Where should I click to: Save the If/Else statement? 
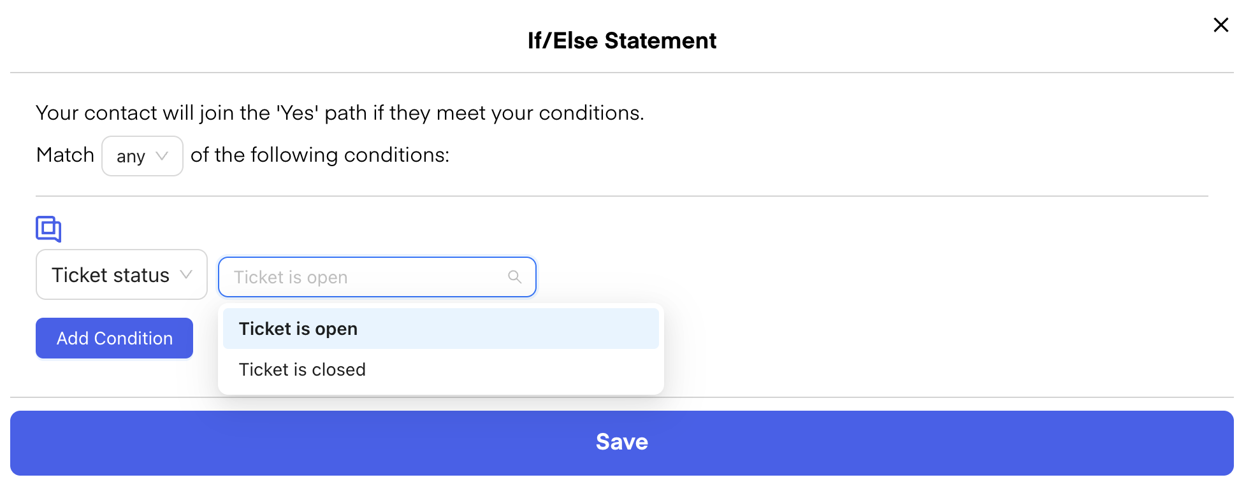click(x=621, y=443)
